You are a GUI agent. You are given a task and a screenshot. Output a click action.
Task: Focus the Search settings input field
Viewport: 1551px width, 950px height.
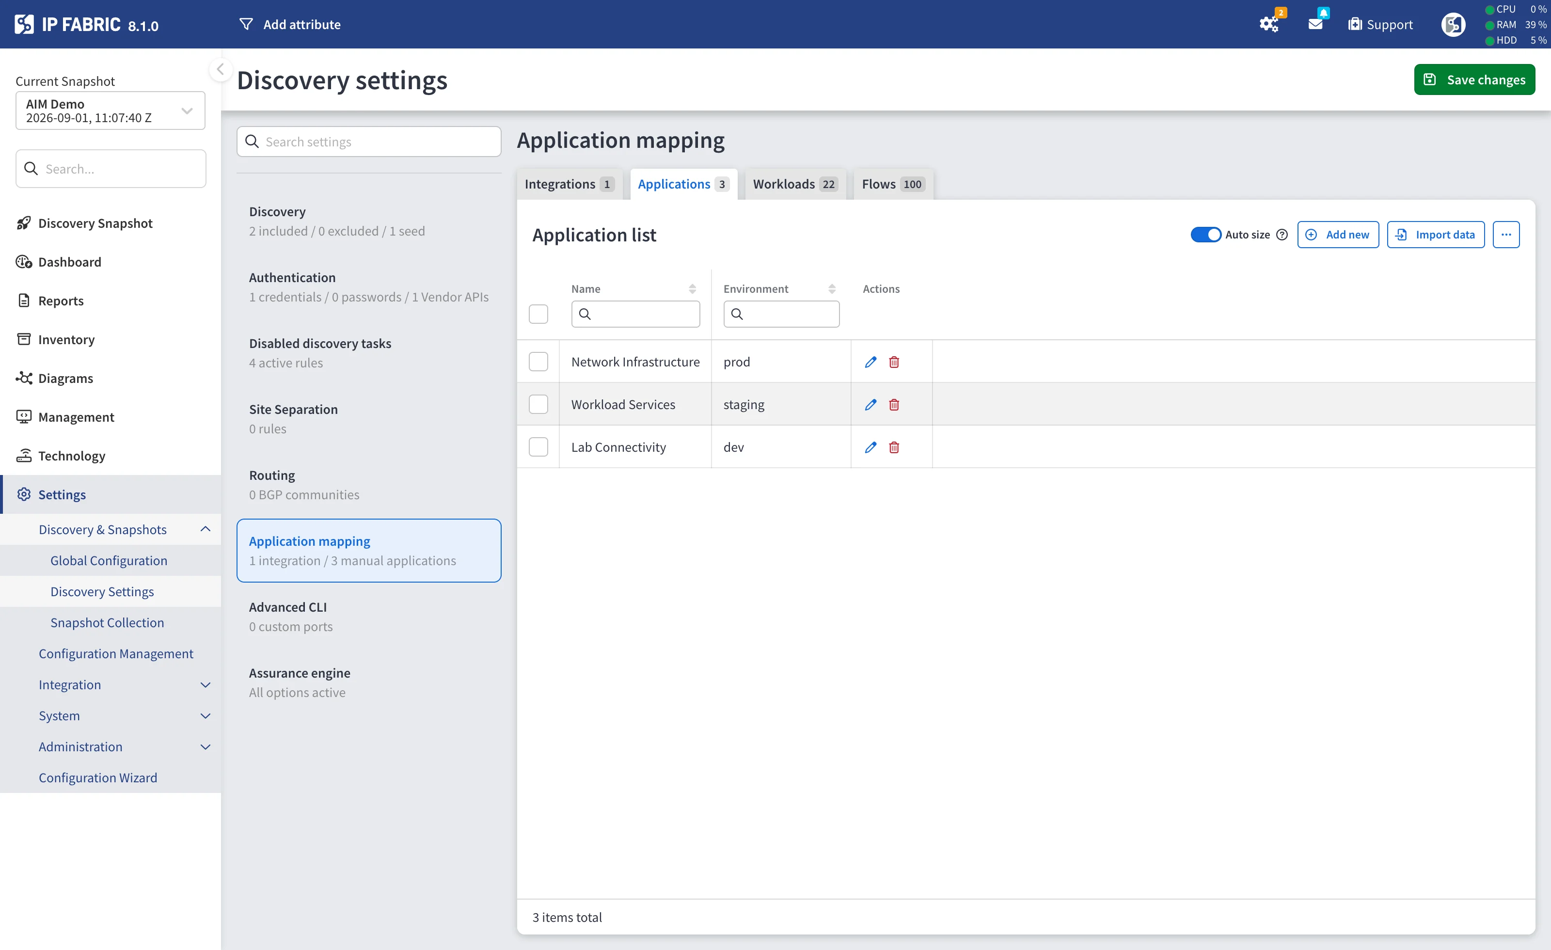click(x=369, y=142)
